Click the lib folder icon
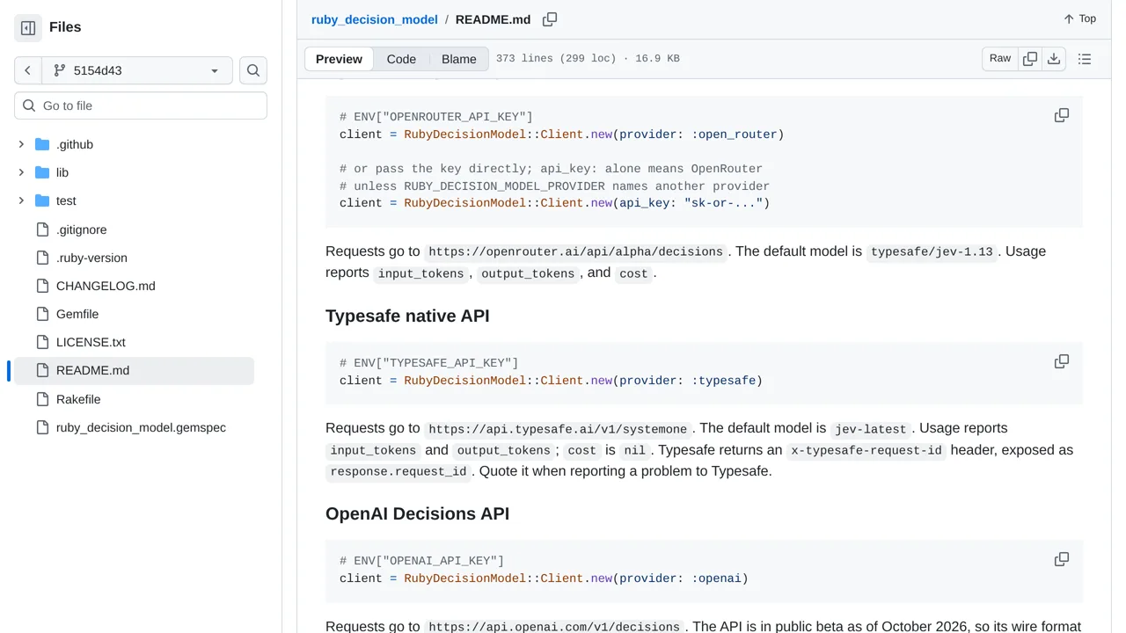The image size is (1126, 633). [x=42, y=172]
